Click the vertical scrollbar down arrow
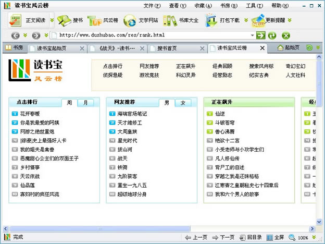This screenshot has height=244, width=325. (x=319, y=222)
